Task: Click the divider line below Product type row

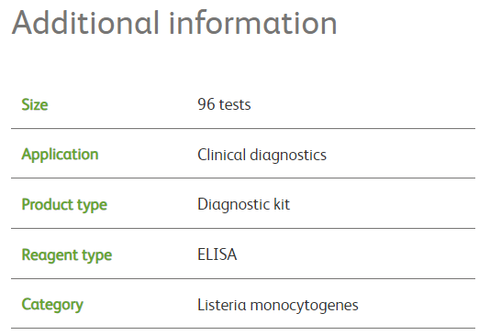Action: (x=243, y=229)
